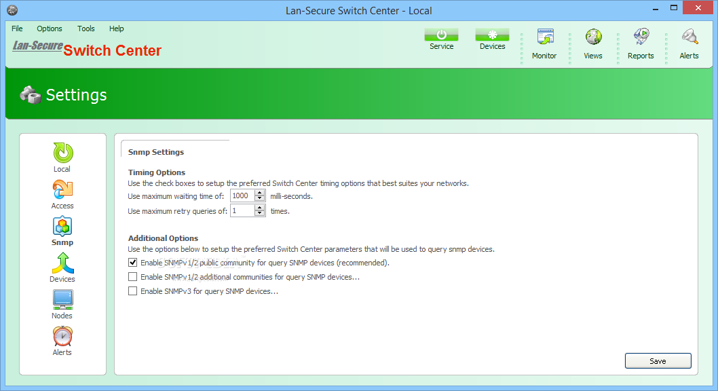The width and height of the screenshot is (718, 391).
Task: Increase the maximum waiting time value
Action: tap(260, 193)
